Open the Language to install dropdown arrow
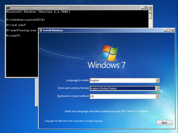 pyautogui.click(x=157, y=80)
